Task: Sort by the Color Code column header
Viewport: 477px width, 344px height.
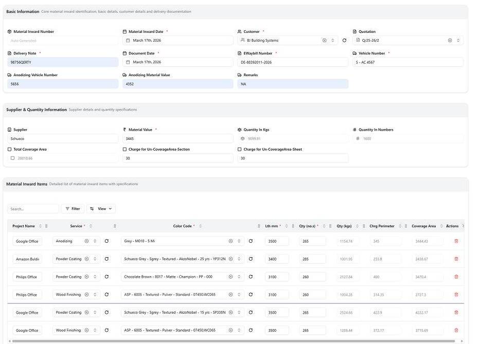Action: [182, 226]
